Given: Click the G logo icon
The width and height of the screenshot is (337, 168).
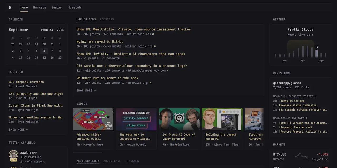Looking at the screenshot, I should [10, 7].
